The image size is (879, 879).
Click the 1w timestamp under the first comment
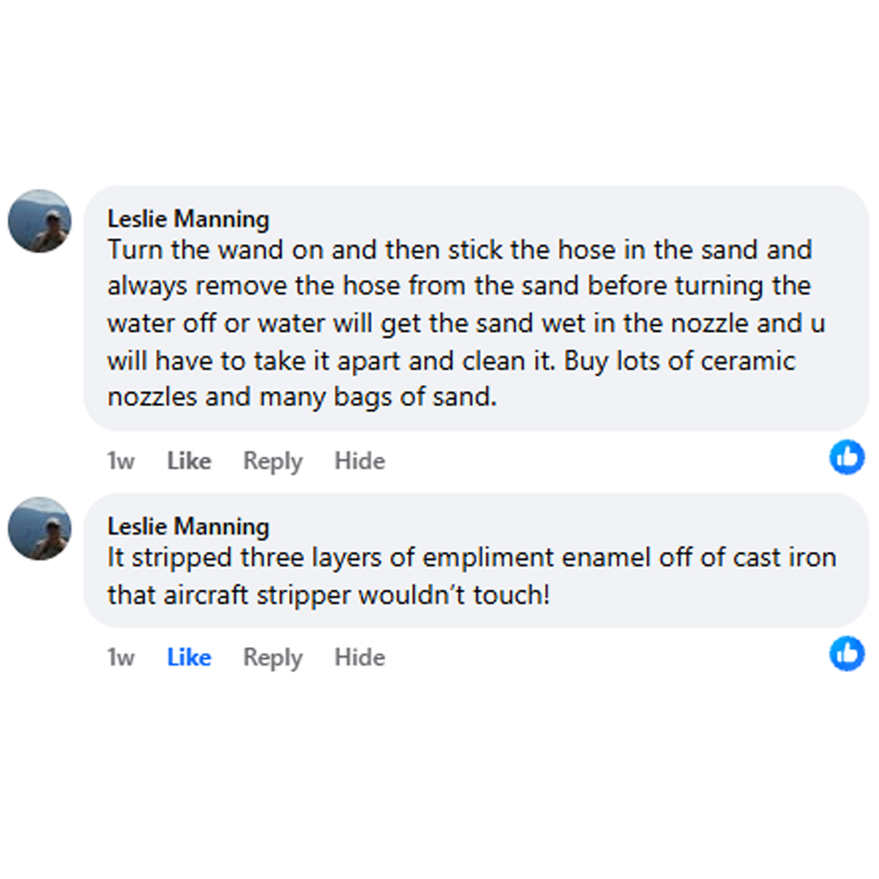coord(120,461)
